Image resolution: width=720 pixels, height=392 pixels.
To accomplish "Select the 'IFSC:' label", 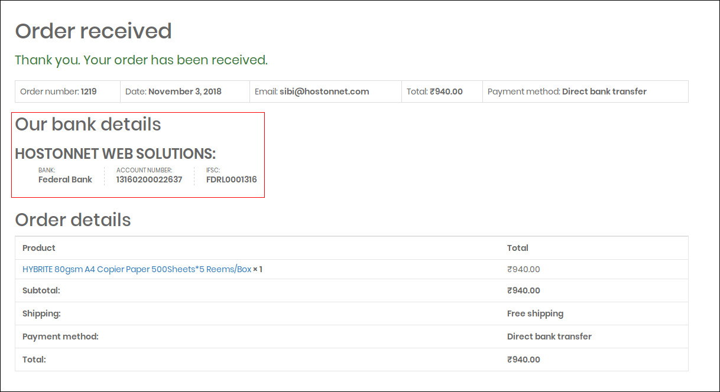I will [213, 170].
